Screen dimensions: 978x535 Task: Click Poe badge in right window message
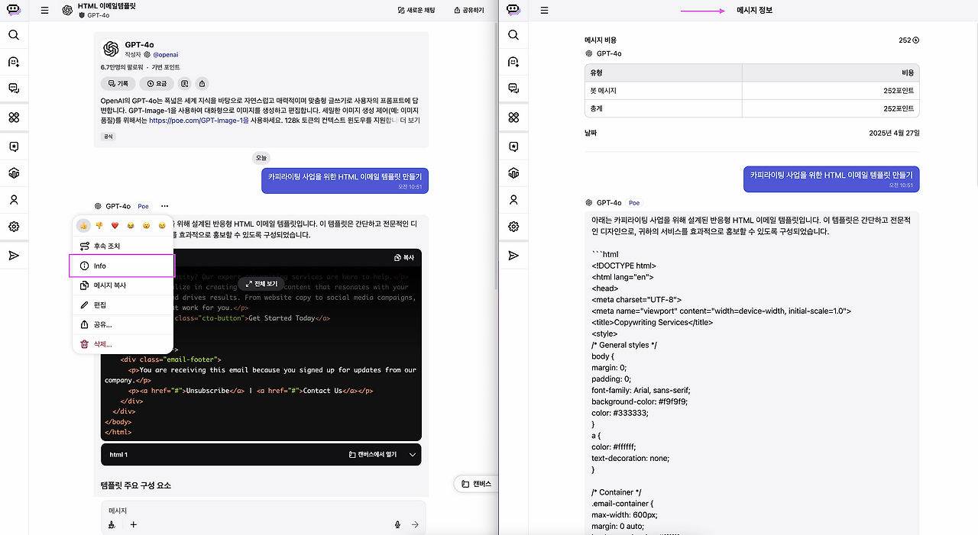(x=634, y=203)
